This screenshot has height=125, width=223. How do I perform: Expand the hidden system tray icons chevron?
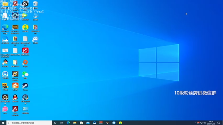[x=195, y=123]
